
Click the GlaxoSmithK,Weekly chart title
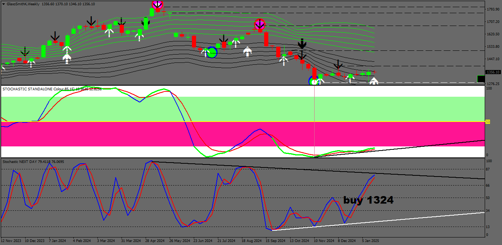coord(23,4)
